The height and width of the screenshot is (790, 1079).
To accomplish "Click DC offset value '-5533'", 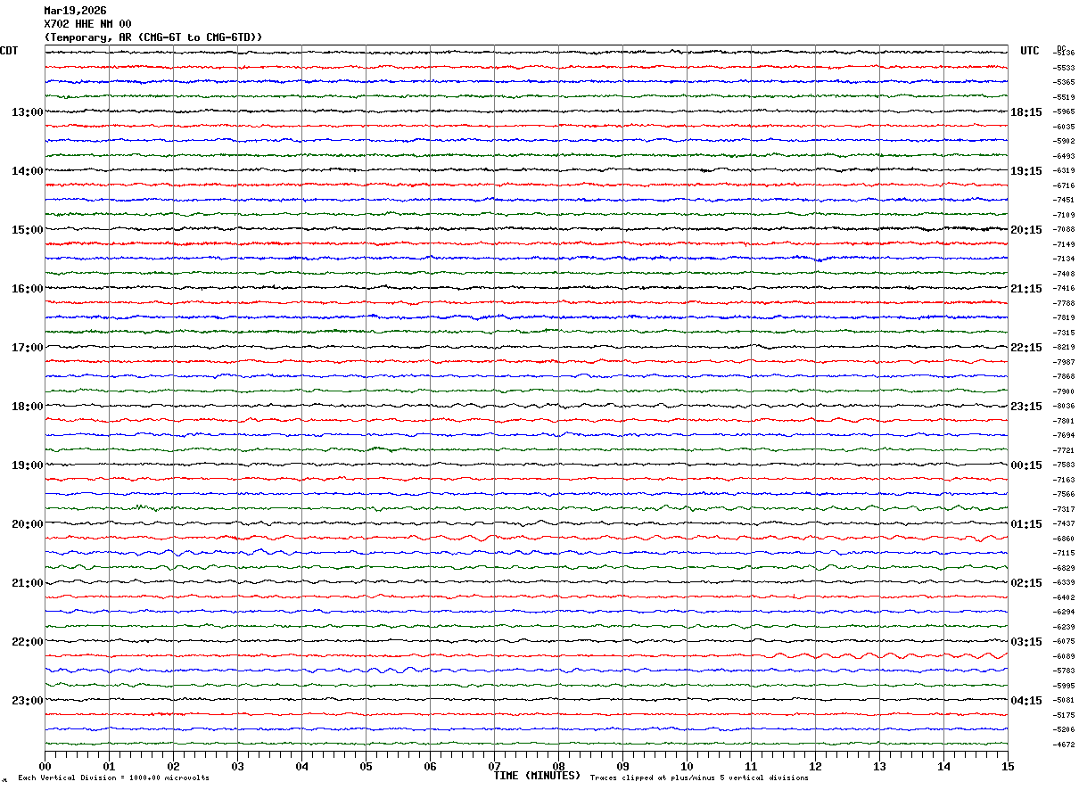I will (1065, 68).
